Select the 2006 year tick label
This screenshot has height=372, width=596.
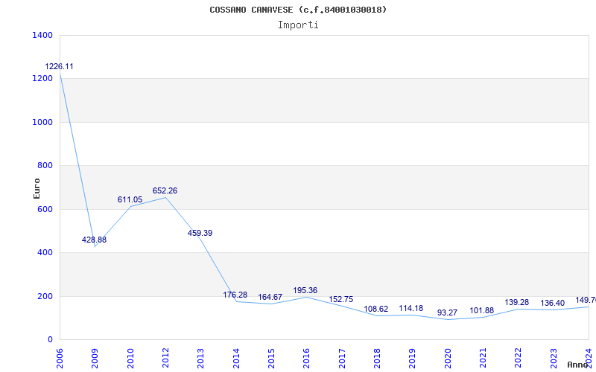(x=60, y=356)
